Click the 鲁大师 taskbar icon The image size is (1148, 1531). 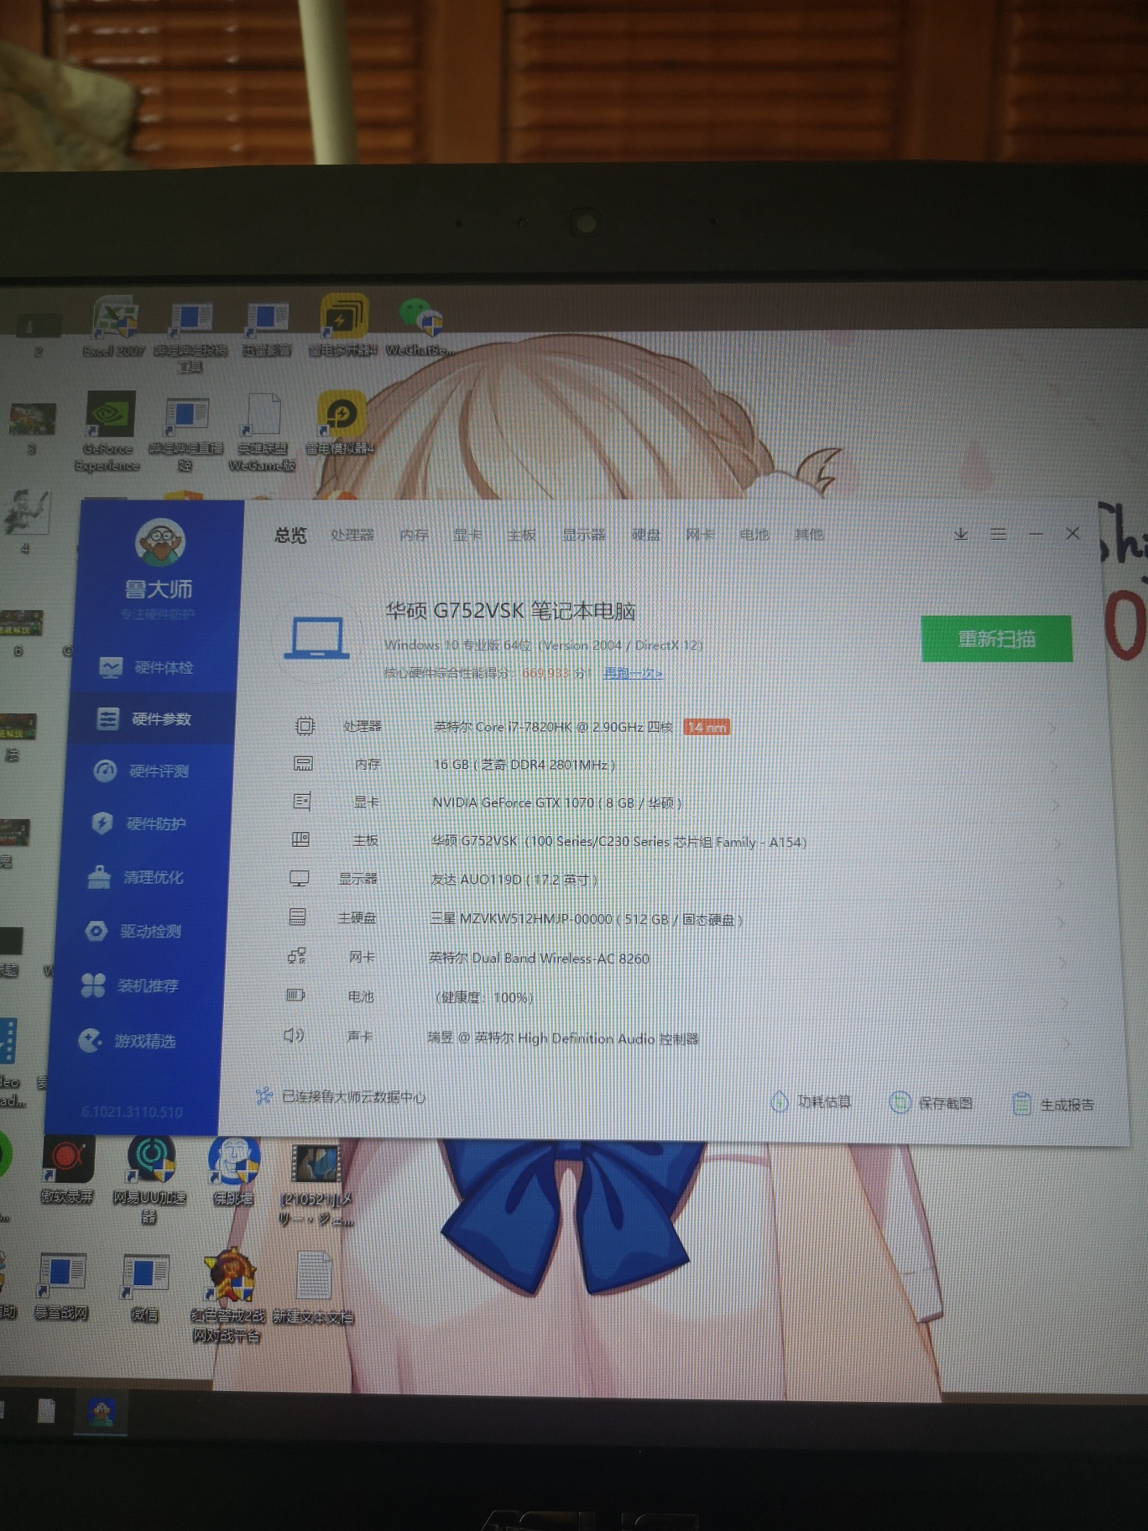[101, 1412]
